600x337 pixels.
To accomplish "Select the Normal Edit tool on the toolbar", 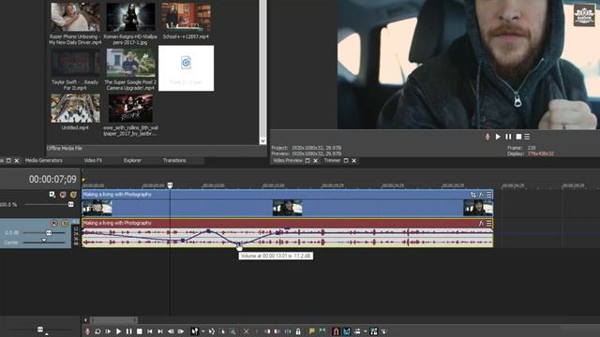I will click(x=195, y=331).
